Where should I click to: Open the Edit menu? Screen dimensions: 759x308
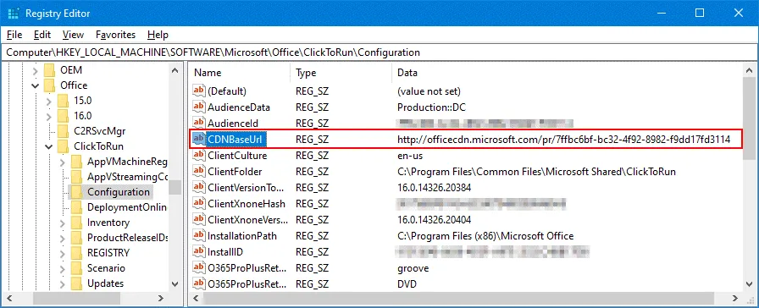pos(42,35)
